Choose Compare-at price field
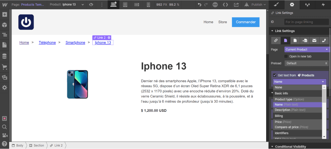The height and width of the screenshot is (149, 331). click(297, 127)
